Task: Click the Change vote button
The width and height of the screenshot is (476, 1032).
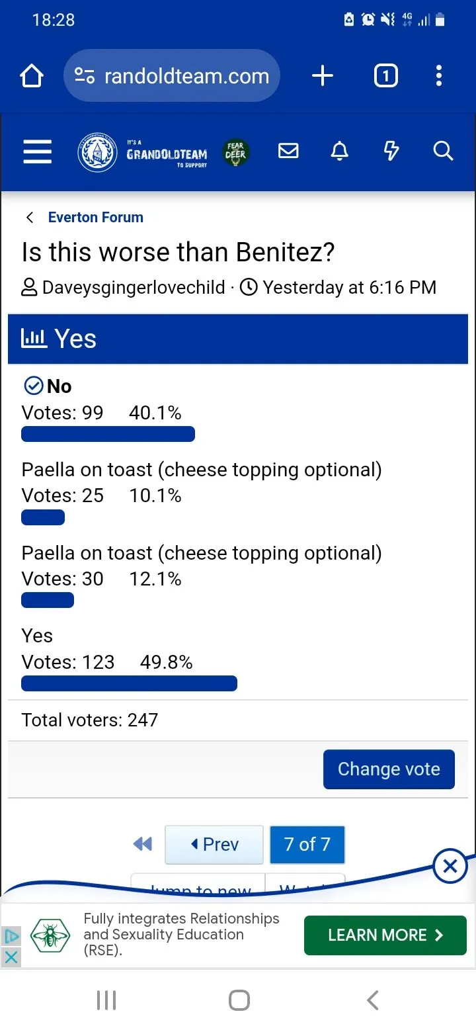Action: 389,769
